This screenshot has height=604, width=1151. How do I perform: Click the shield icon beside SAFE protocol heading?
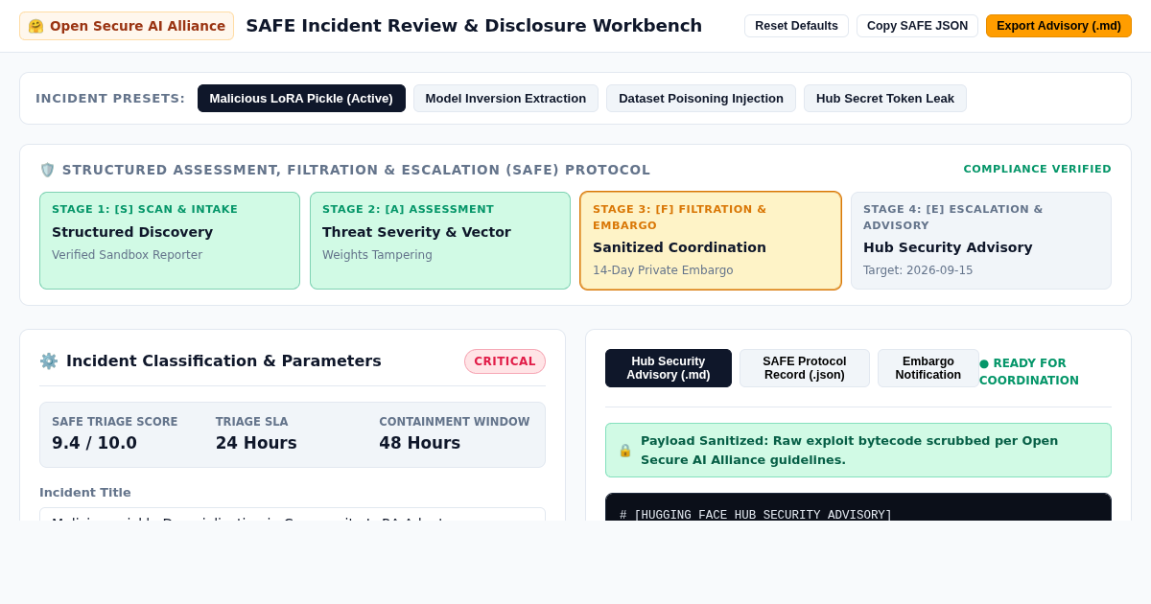47,170
